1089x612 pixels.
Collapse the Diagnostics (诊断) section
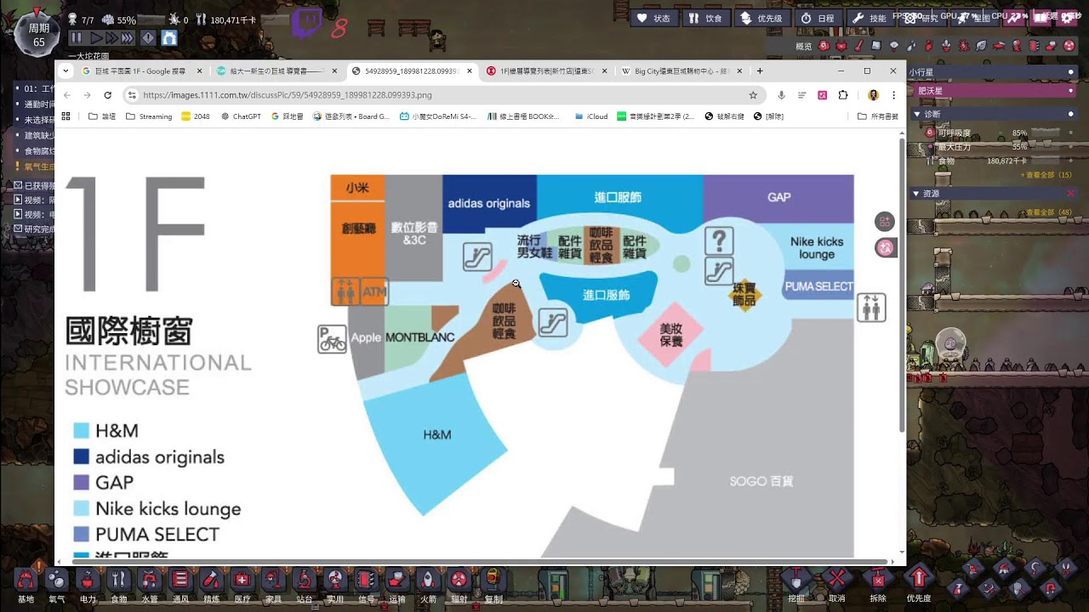tap(917, 113)
